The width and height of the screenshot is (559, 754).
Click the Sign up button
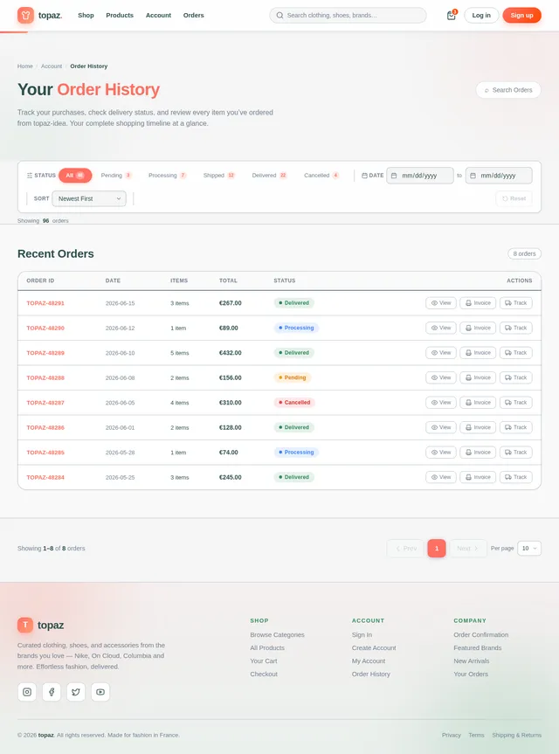click(x=522, y=16)
